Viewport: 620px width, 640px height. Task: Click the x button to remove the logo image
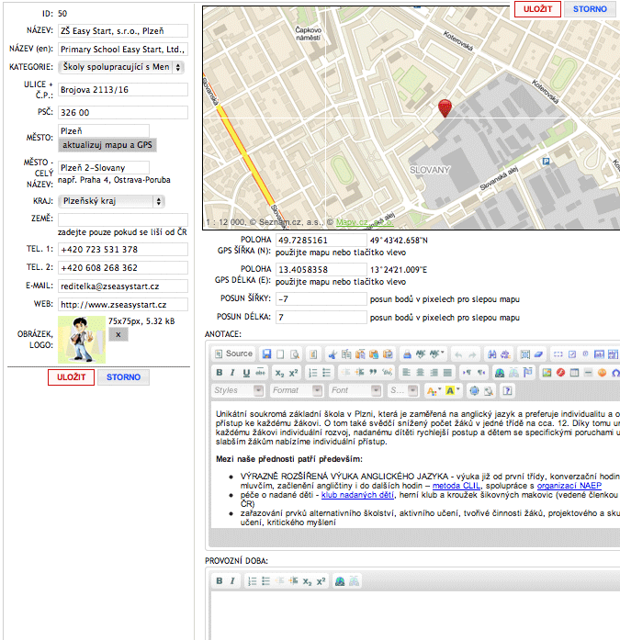[118, 335]
